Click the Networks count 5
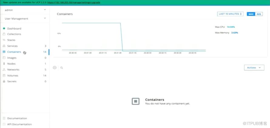This screenshot has height=128, width=270. click(46, 69)
